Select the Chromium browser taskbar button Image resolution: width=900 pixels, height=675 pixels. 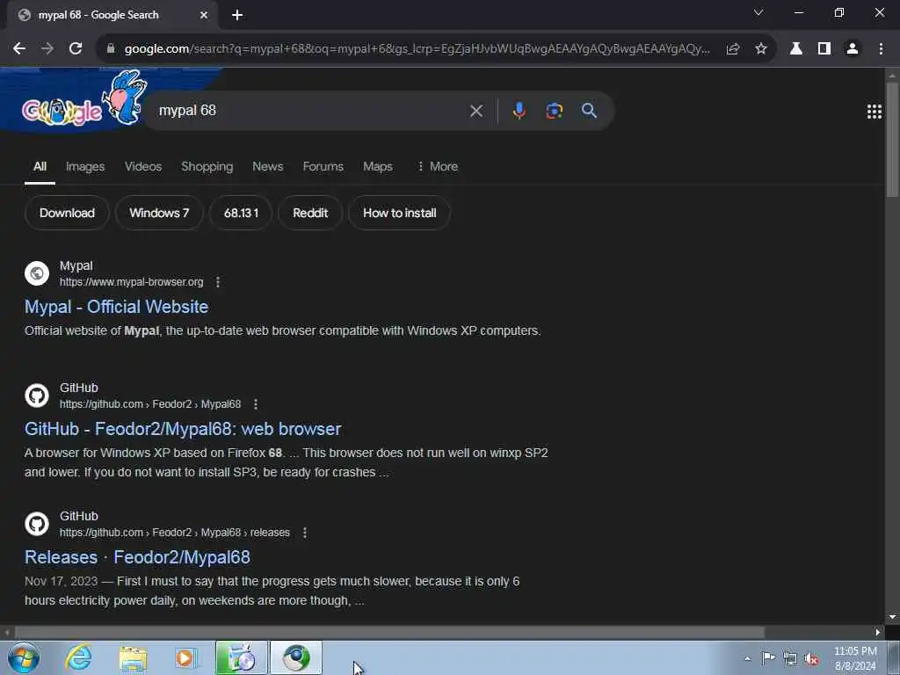coord(296,657)
